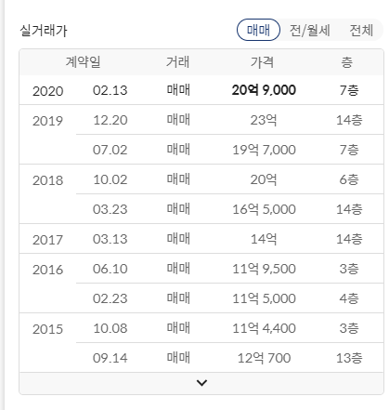
Task: Select the 매매 filter tab
Action: [x=258, y=30]
